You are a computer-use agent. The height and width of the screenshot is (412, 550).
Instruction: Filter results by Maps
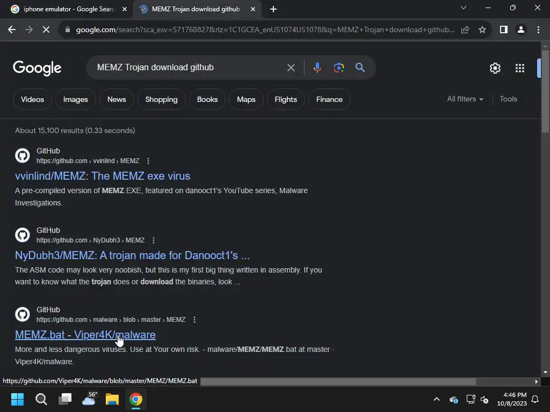pos(246,99)
